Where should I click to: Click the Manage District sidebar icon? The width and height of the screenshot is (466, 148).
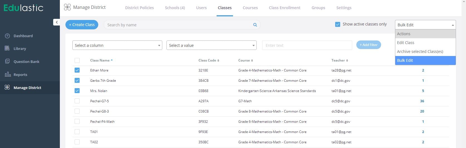[x=7, y=88]
